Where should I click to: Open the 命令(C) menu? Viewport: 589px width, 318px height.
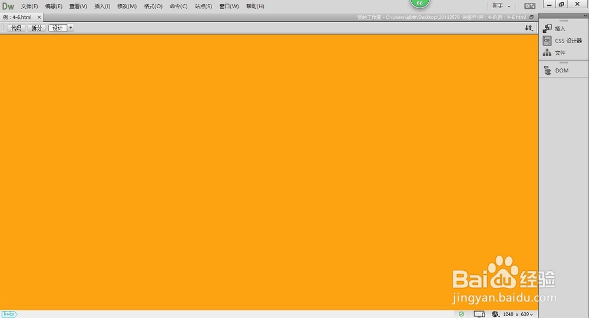click(x=178, y=6)
